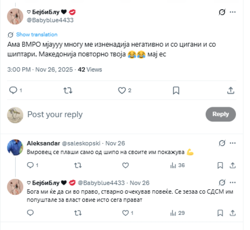The width and height of the screenshot is (250, 230).
Task: Bookmark Aleksandar's reply
Action: point(220,165)
